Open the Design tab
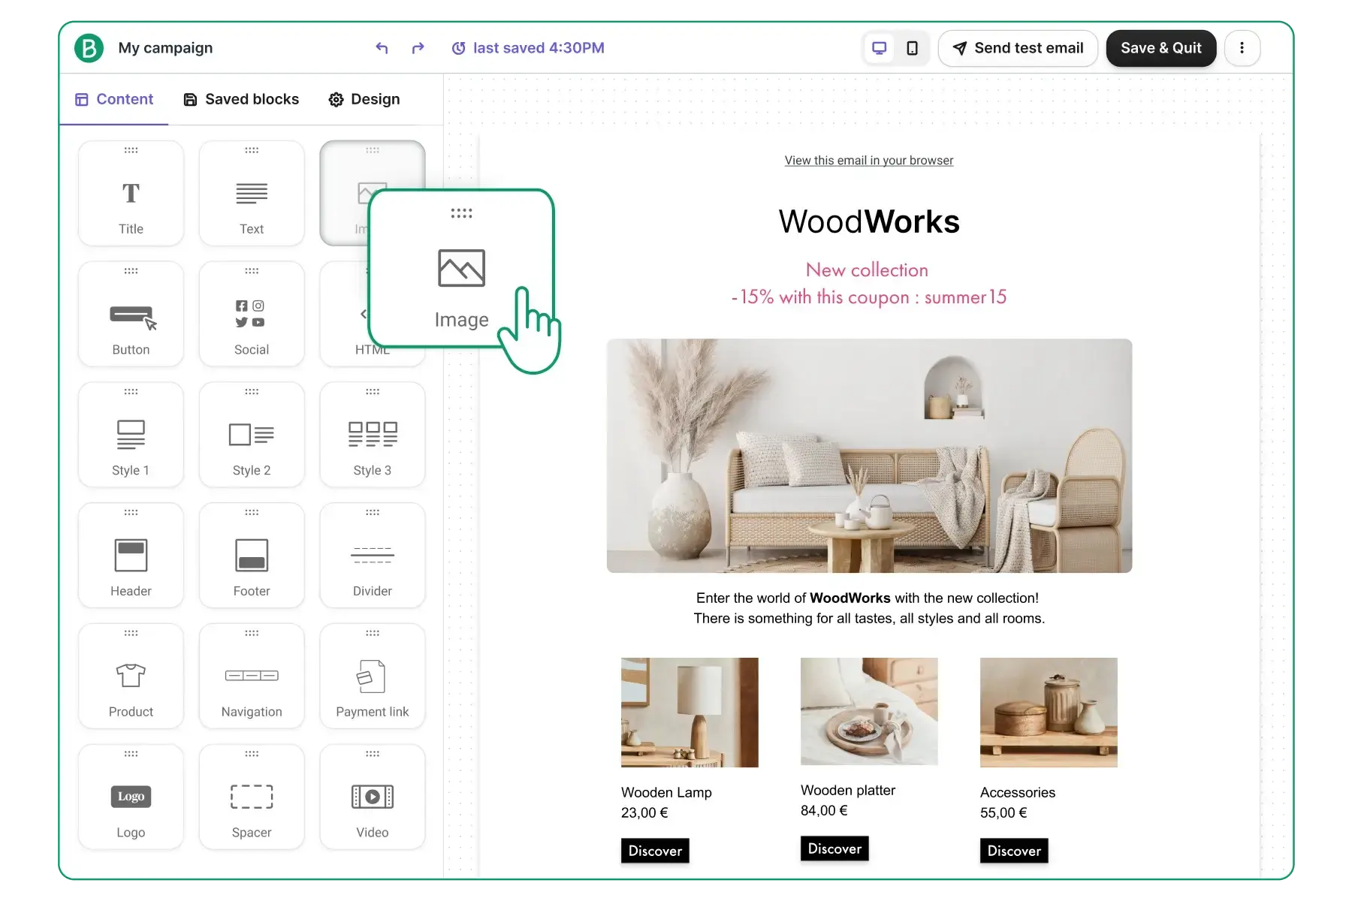1352x901 pixels. [364, 99]
